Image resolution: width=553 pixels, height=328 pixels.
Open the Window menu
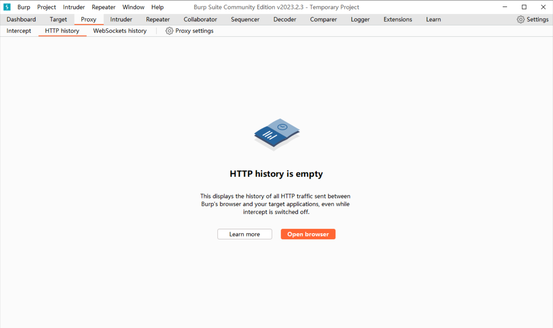[133, 7]
